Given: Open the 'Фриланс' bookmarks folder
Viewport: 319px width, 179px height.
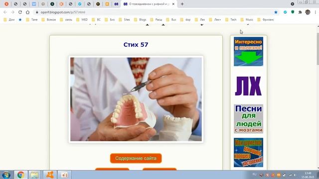Looking at the screenshot, I should pyautogui.click(x=266, y=20).
